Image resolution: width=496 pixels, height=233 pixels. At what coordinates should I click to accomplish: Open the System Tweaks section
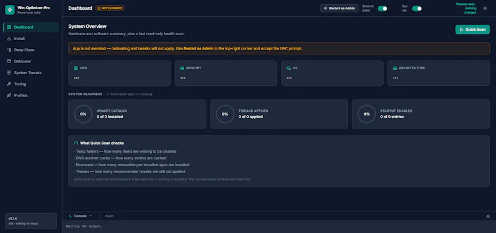31,72
